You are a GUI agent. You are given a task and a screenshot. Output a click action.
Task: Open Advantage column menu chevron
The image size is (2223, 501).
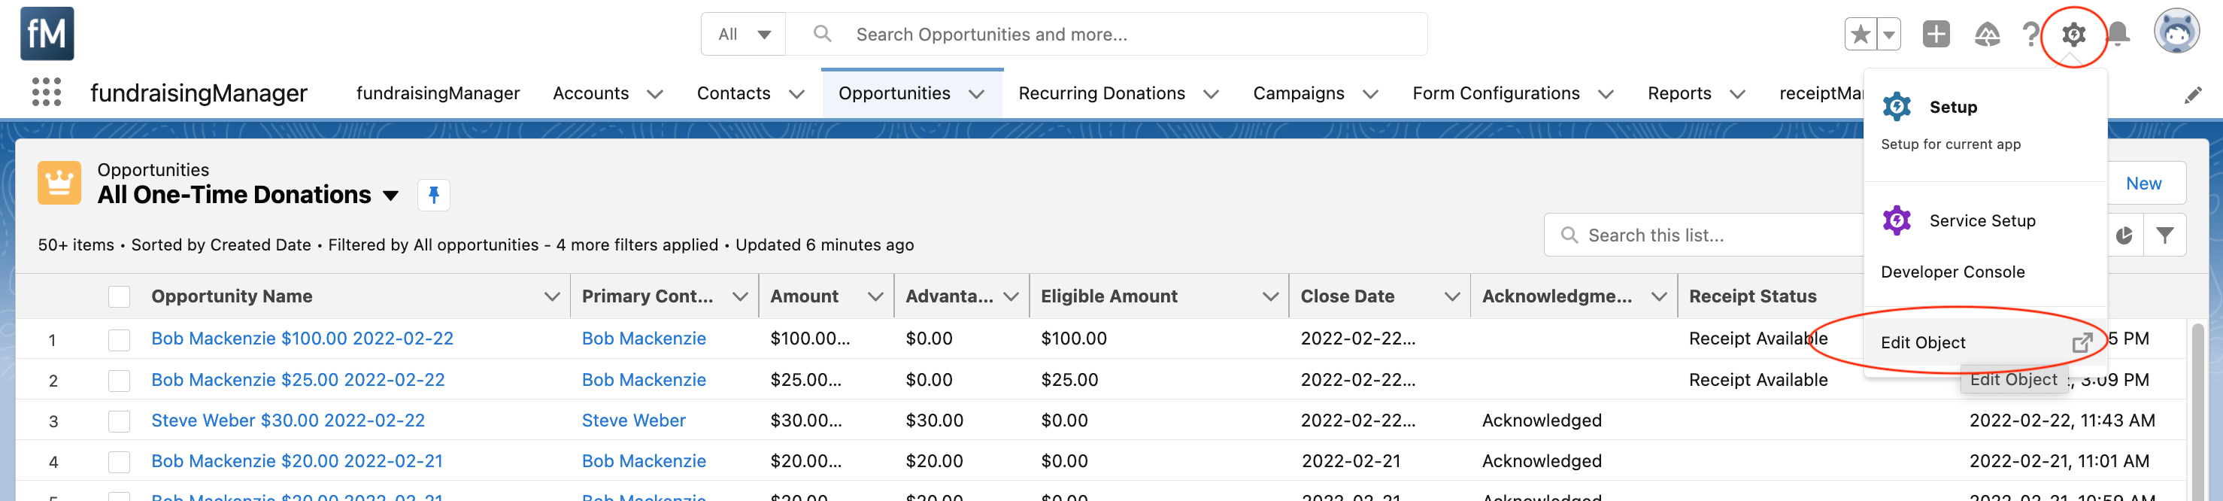coord(1011,296)
